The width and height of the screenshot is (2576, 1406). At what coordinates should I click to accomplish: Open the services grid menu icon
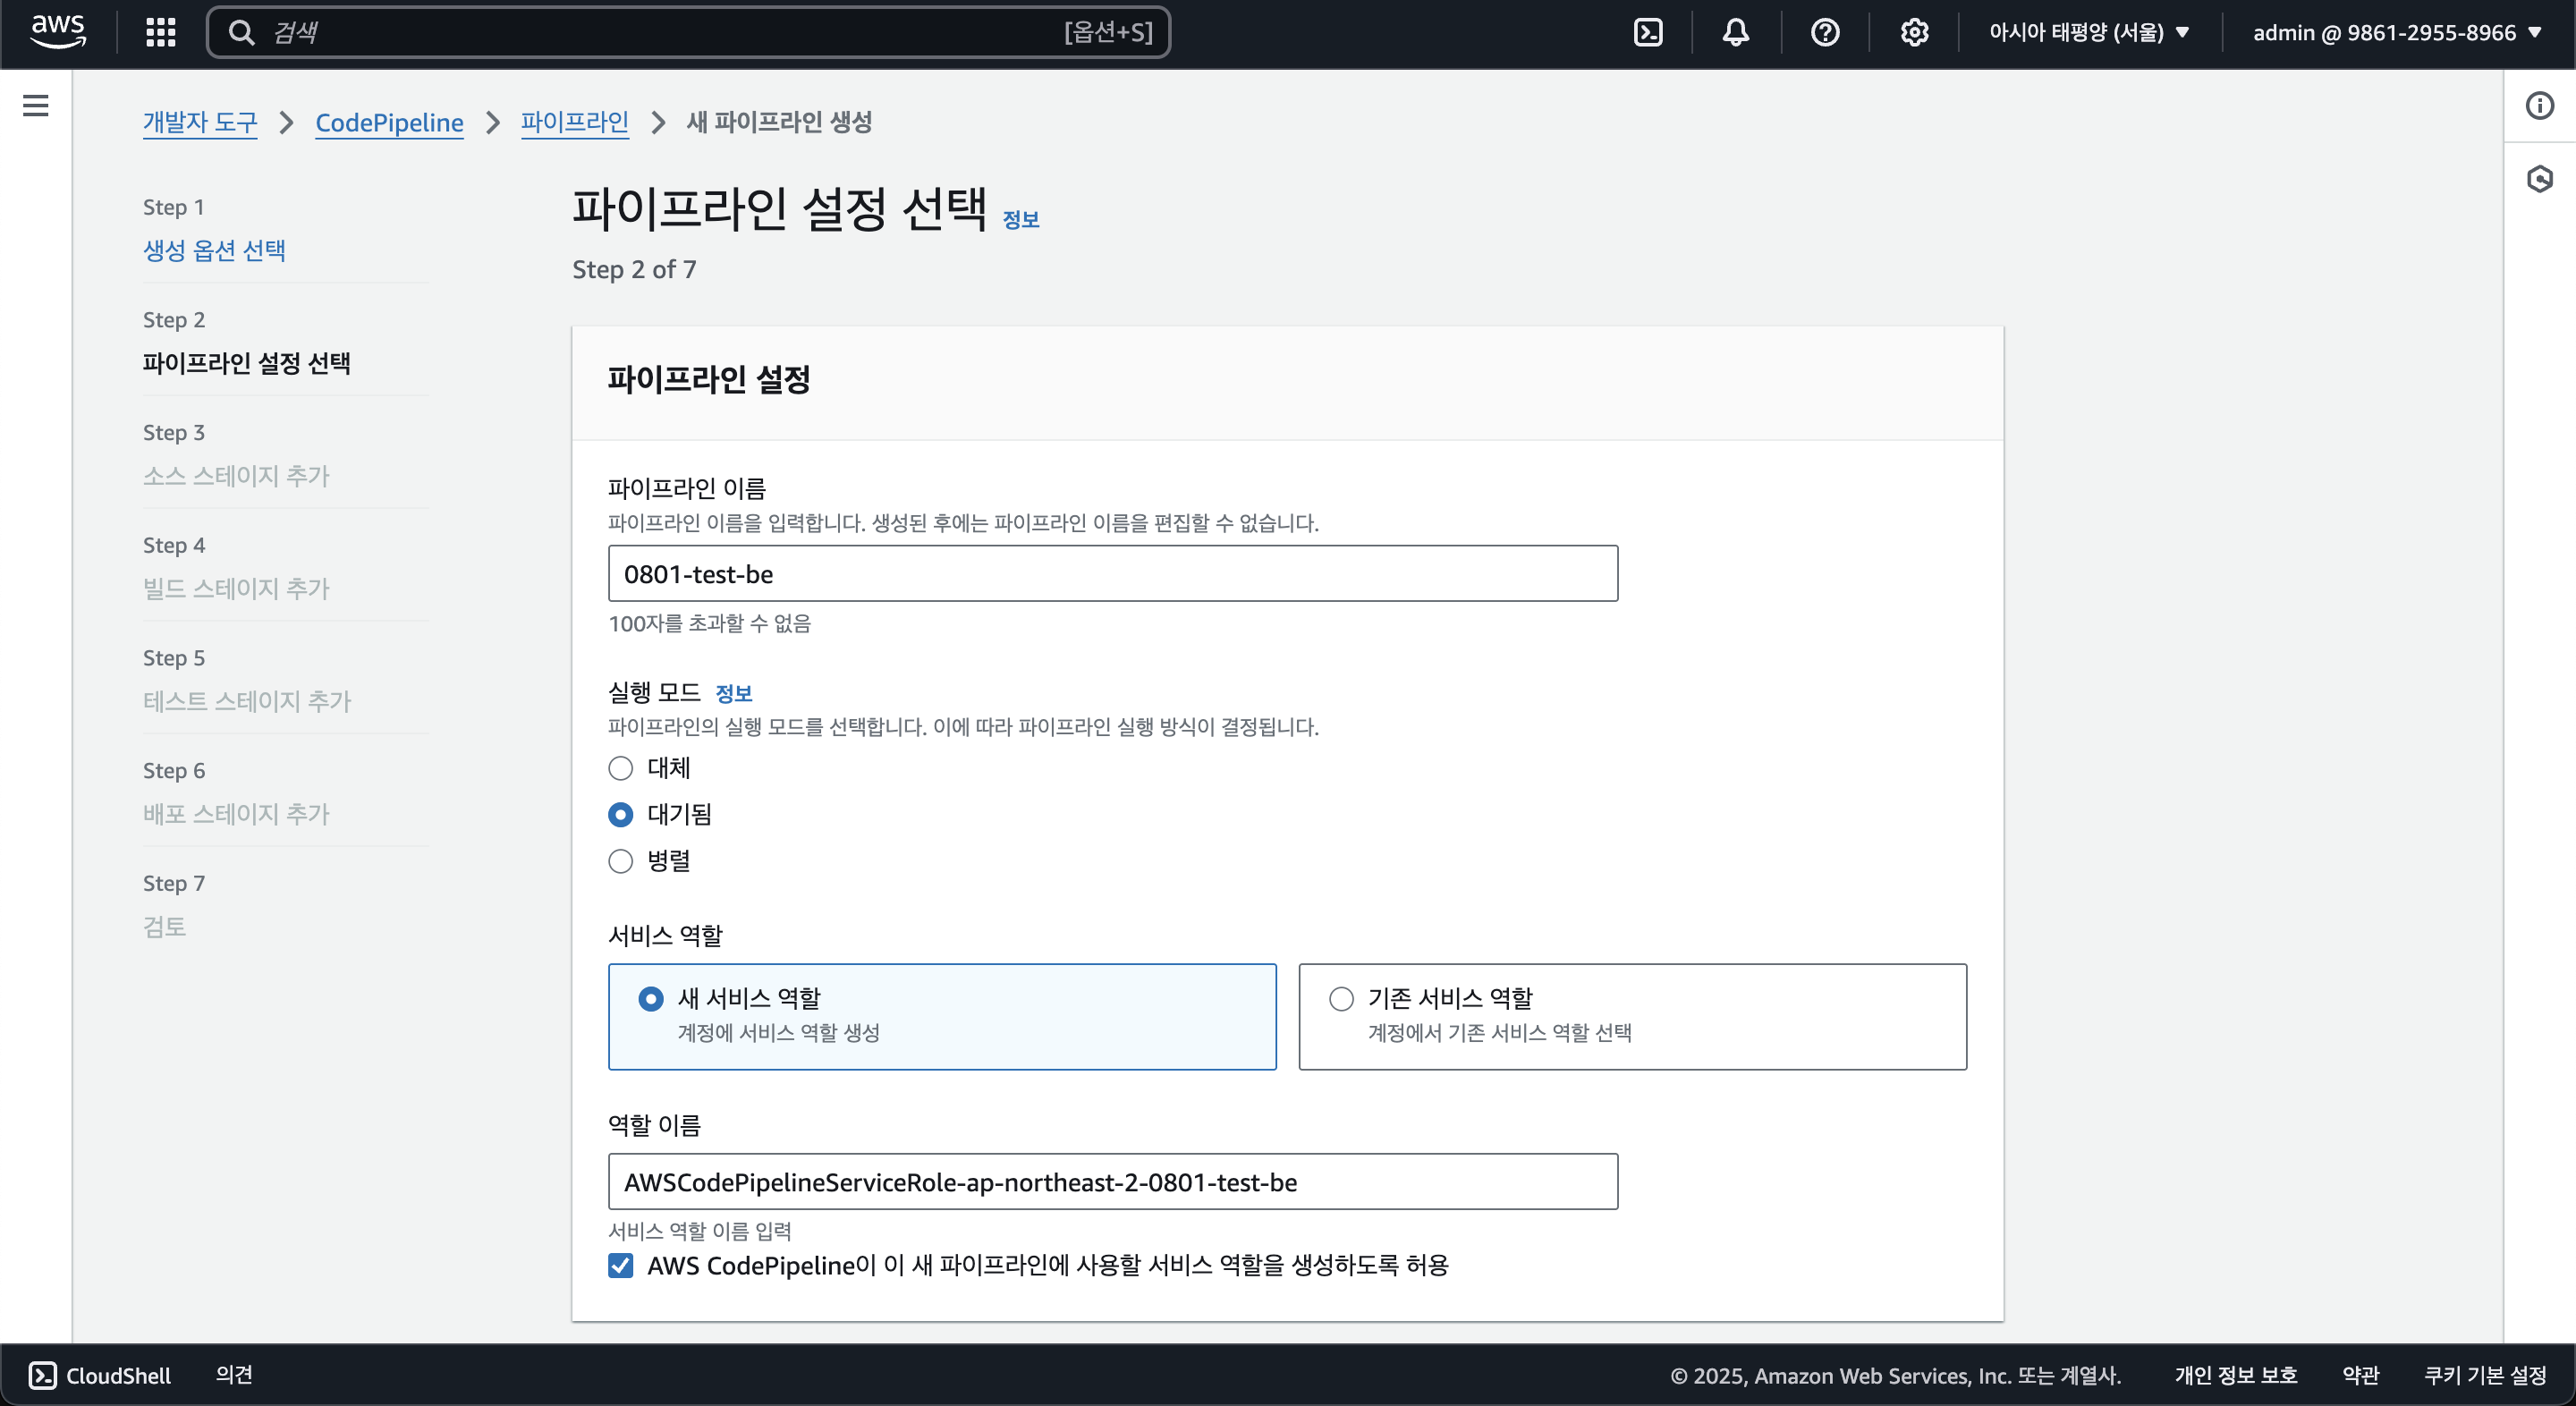click(161, 32)
